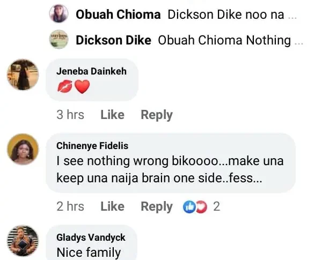The image size is (322, 260).
Task: Open Dickson Dike's profile picture
Action: (58, 40)
